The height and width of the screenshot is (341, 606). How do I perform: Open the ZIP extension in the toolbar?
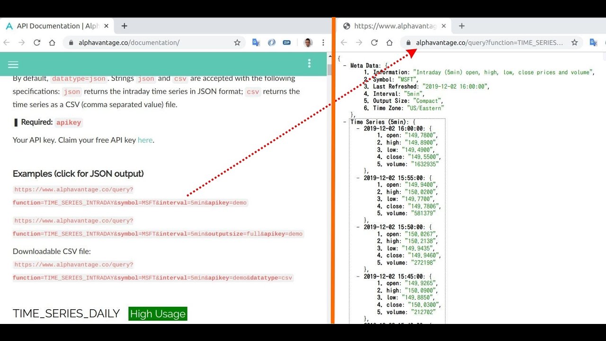[286, 42]
